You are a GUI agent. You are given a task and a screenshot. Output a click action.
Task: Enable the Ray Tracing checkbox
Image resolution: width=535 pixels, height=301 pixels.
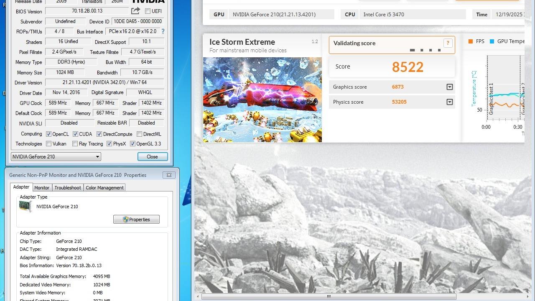pyautogui.click(x=75, y=144)
